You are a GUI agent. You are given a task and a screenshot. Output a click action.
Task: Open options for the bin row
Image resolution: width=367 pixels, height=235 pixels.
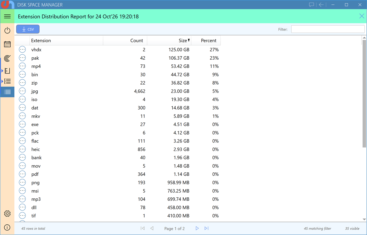point(22,74)
